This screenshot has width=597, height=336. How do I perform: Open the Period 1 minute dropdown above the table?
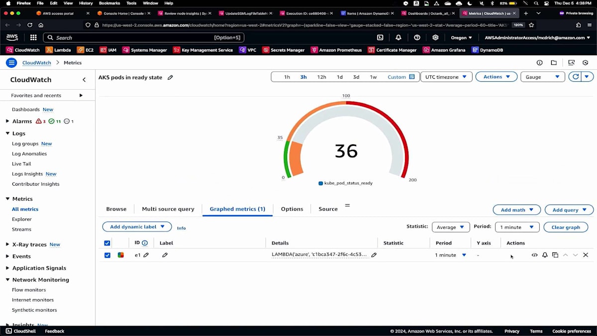(x=517, y=227)
